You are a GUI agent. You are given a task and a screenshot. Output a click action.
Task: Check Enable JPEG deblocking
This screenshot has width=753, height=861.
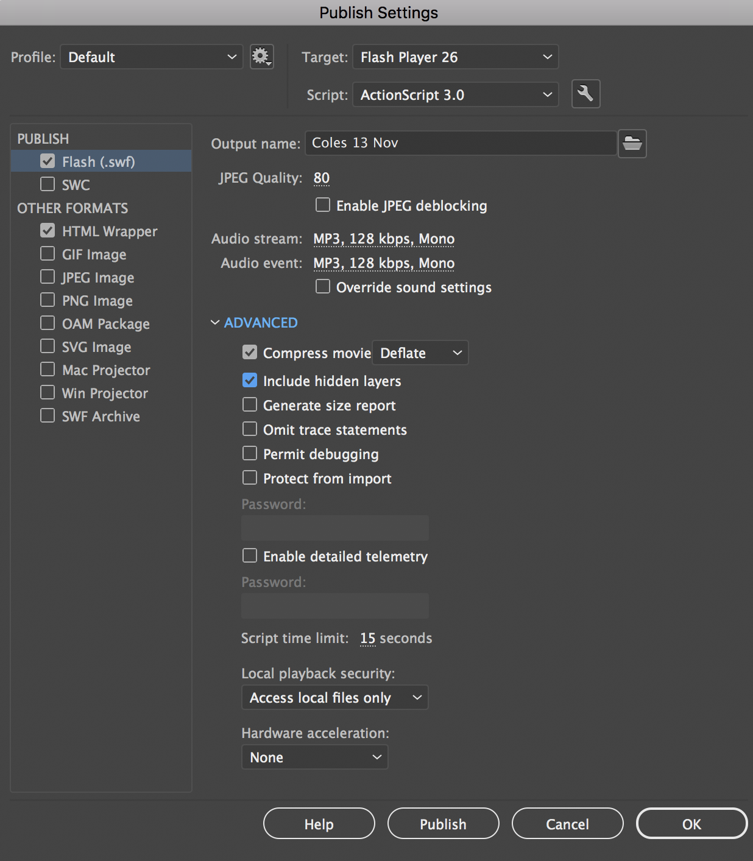tap(323, 205)
